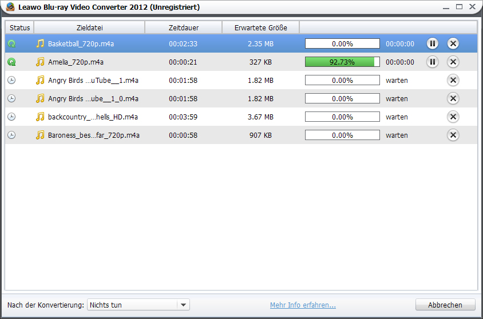Viewport: 483px width, 319px height.
Task: Select the file name Amelia_720p.m4a
Action: pyautogui.click(x=76, y=62)
